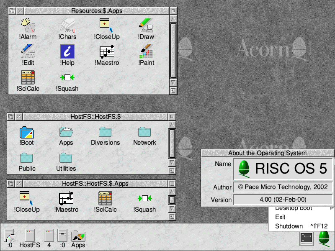Click scroll bar in HostFS::HostFS.$ window
Viewport: 335px width, 251px height.
click(172, 143)
